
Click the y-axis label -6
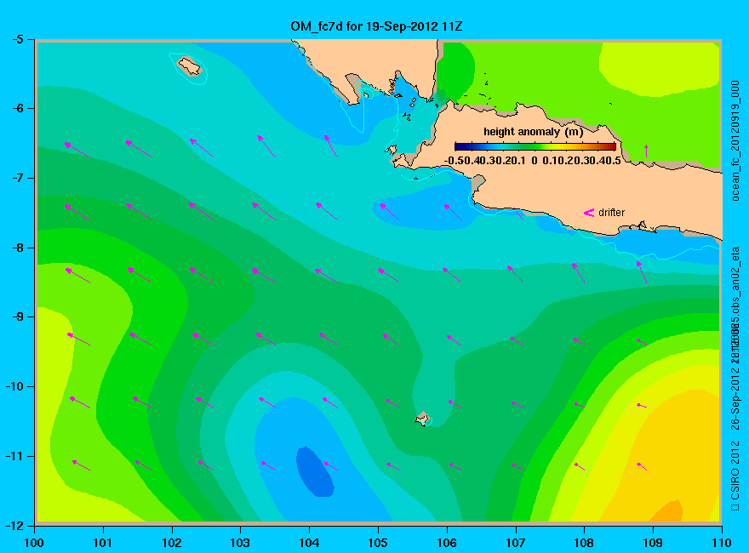click(18, 108)
